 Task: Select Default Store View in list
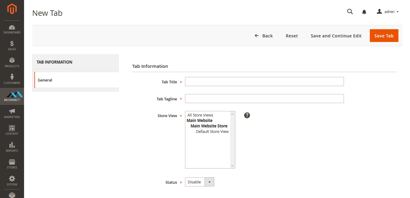pos(212,131)
